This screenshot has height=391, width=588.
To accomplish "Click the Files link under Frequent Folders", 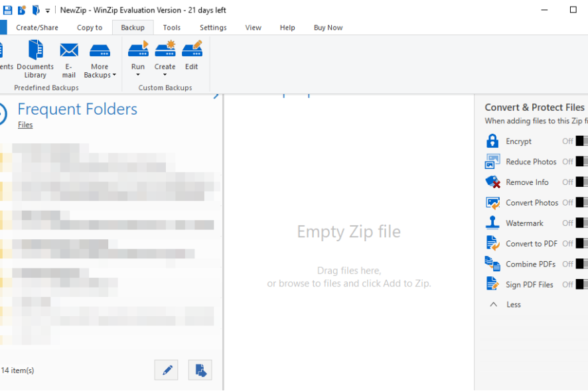I will tap(25, 125).
